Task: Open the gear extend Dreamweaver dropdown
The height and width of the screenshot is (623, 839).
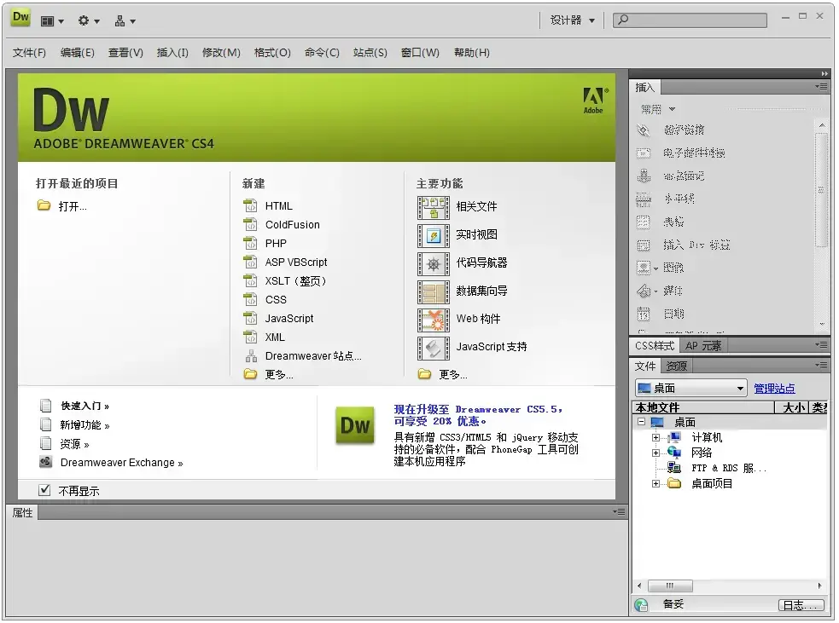Action: pos(89,20)
